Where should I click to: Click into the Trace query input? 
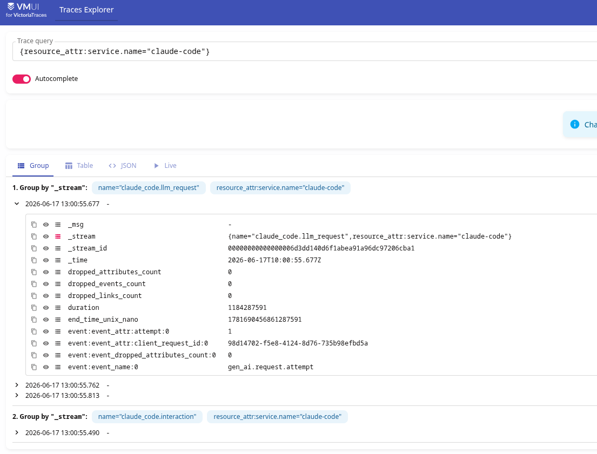pyautogui.click(x=305, y=51)
